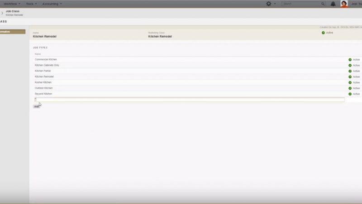Viewport: 362px width, 204px height.
Task: Click the new job type name field
Action: 189,100
